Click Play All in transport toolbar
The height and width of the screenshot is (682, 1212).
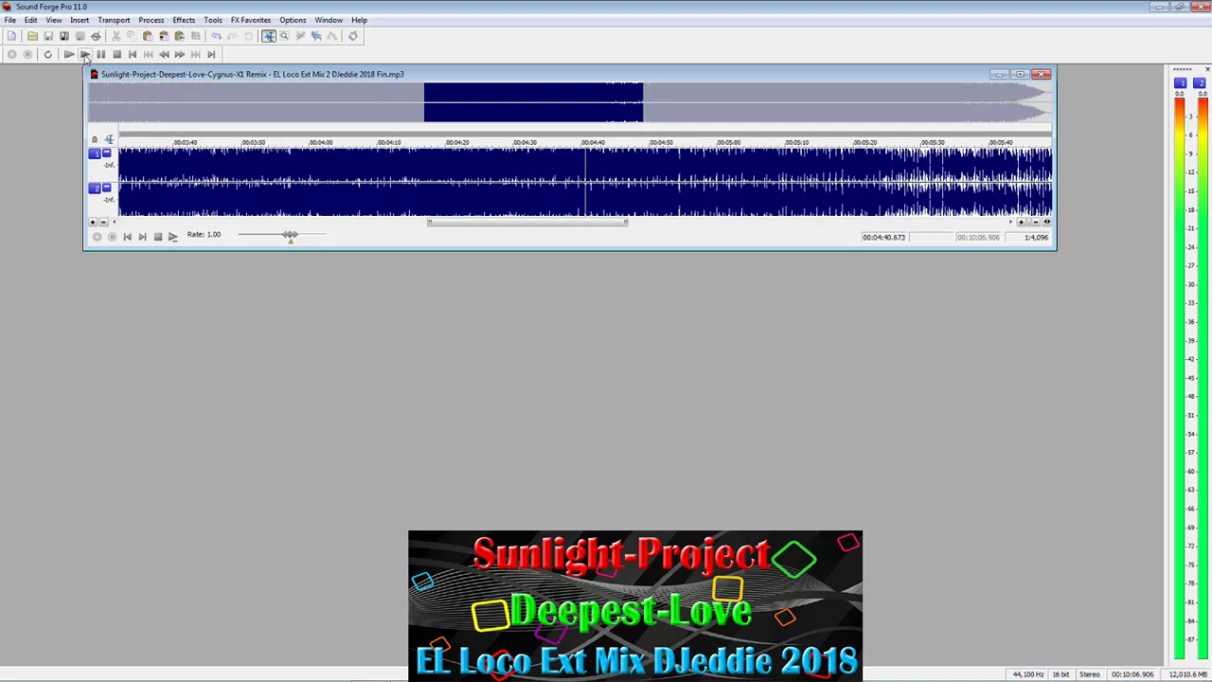tap(69, 54)
